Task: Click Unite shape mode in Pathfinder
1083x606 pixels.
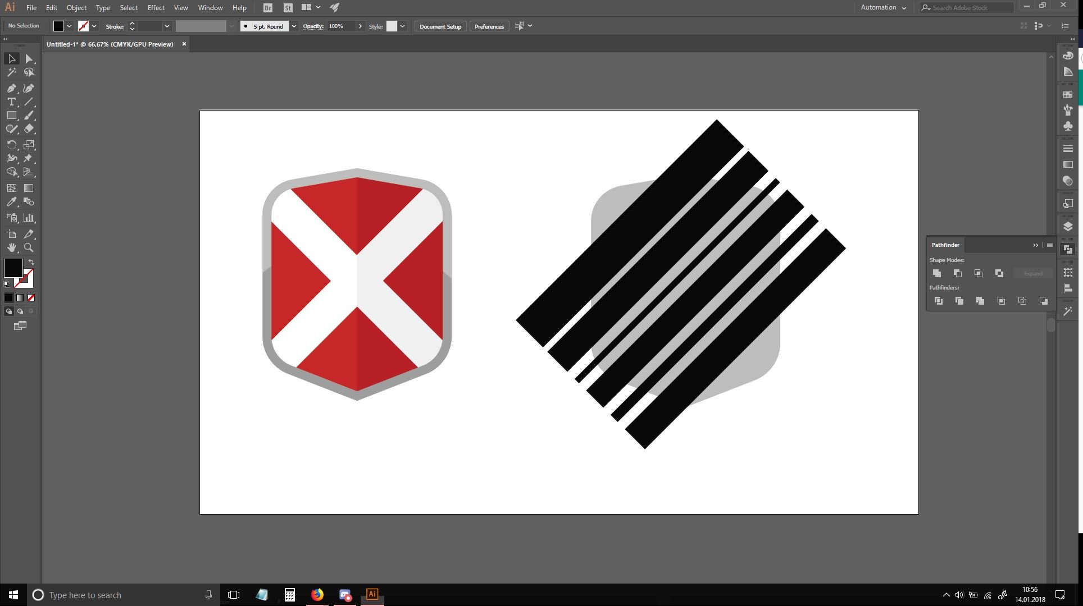Action: point(937,273)
